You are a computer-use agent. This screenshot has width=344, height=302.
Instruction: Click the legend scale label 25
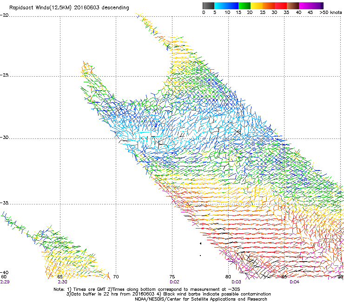coord(263,13)
